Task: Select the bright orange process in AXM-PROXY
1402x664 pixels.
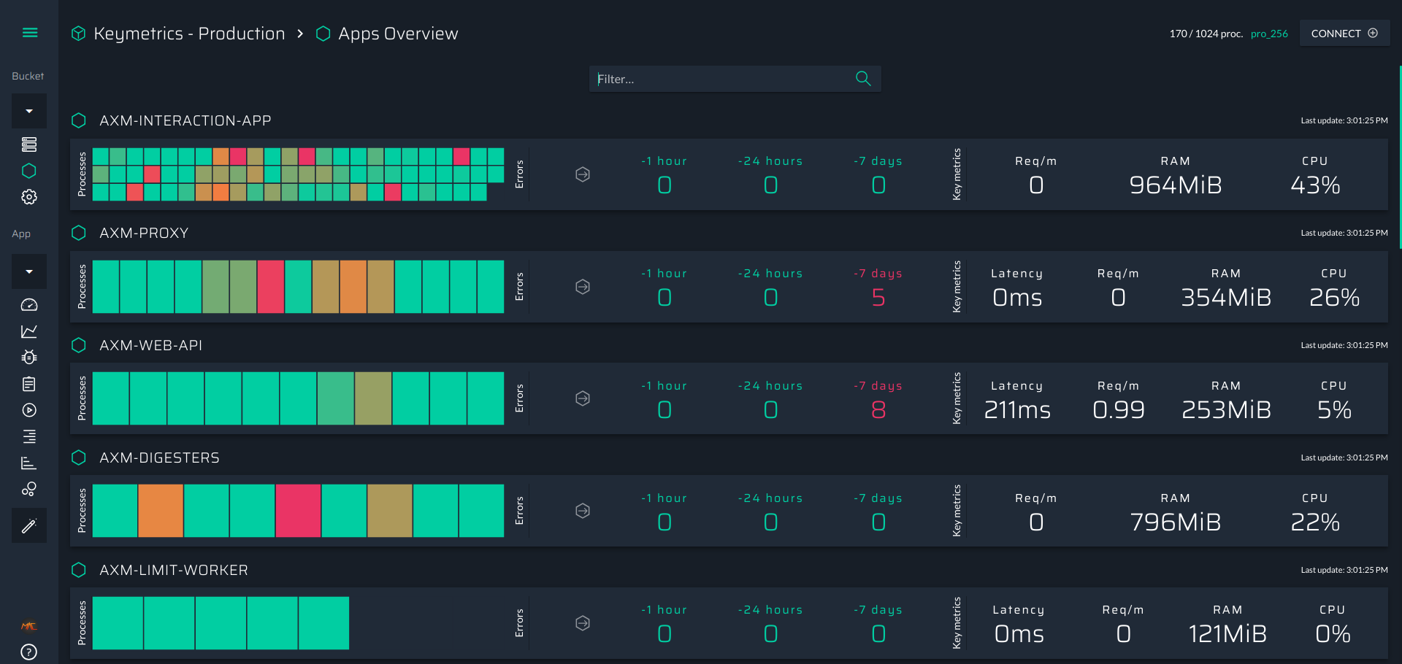Action: (x=353, y=287)
